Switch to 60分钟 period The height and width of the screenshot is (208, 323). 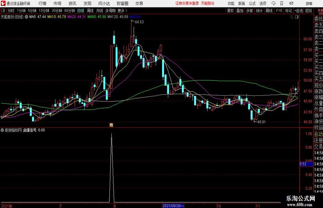pyautogui.click(x=70, y=11)
